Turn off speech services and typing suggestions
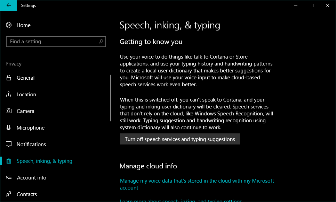Screen dimensions: 336x202 pos(180,139)
